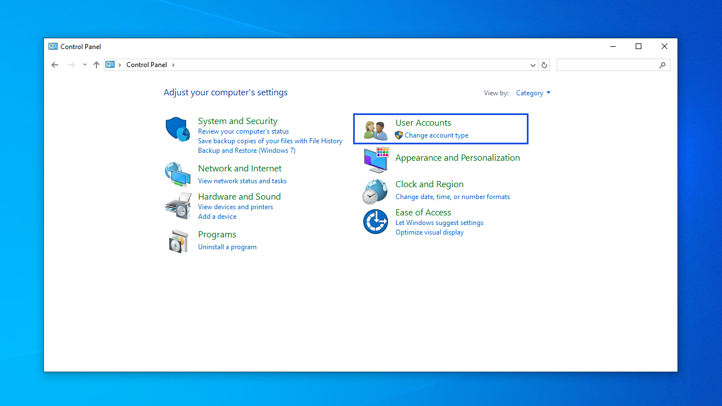Viewport: 722px width, 406px height.
Task: Click the address bar Control Panel icon
Action: tap(111, 65)
